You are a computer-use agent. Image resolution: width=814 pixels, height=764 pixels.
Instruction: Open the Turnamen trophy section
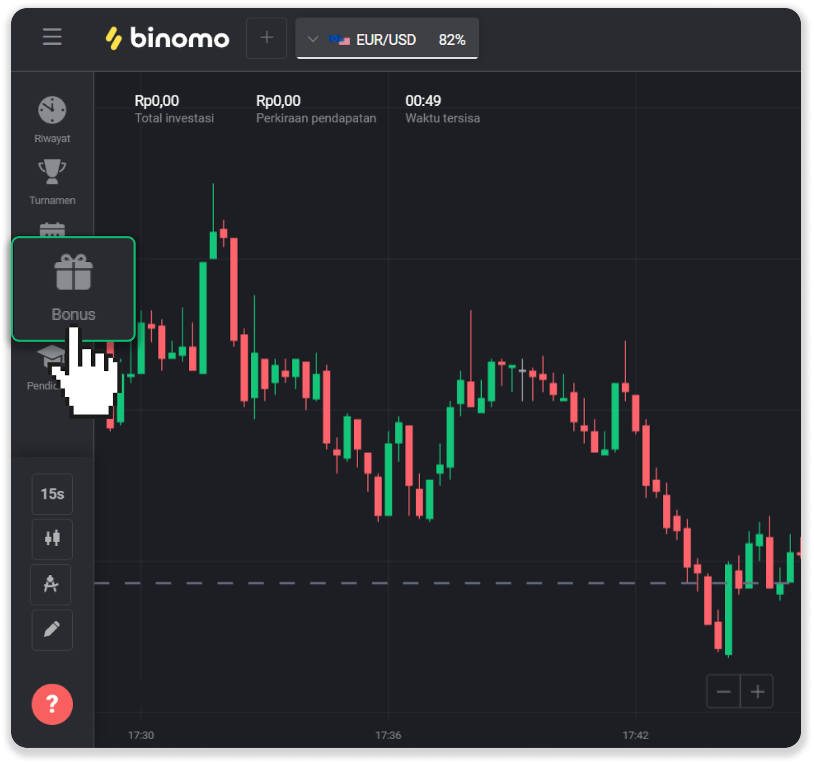point(52,182)
